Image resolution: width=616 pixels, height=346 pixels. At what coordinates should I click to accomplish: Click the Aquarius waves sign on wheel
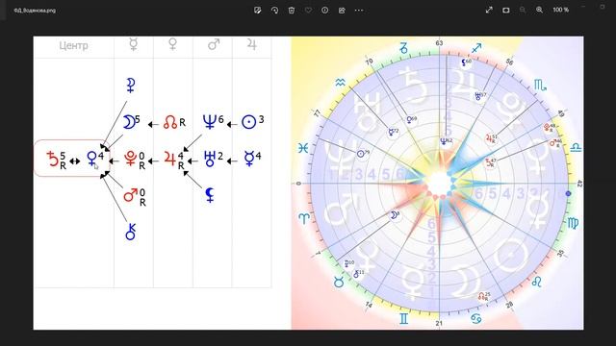coord(340,83)
